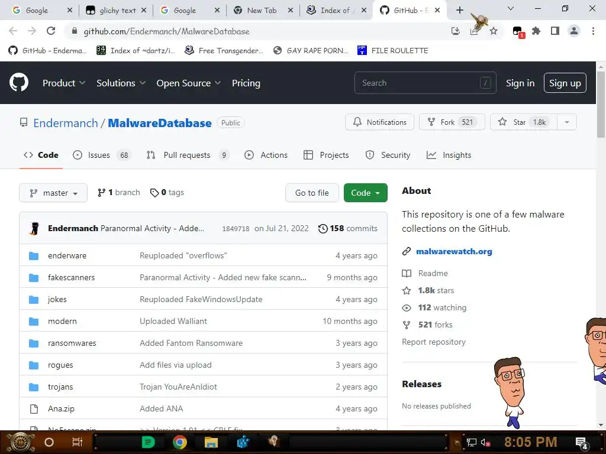The height and width of the screenshot is (454, 606).
Task: Switch to the Index of browser tab
Action: click(x=336, y=11)
